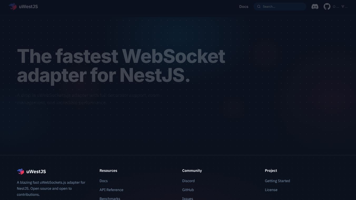Click the footer uWestJS brand name

36,172
